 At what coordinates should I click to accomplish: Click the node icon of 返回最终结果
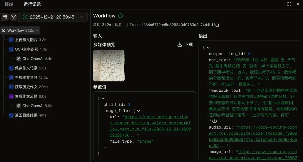pyautogui.click(x=11, y=115)
